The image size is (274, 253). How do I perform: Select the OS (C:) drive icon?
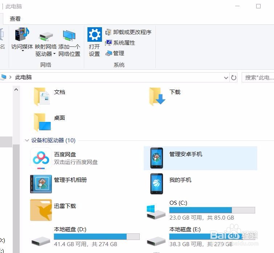156,212
